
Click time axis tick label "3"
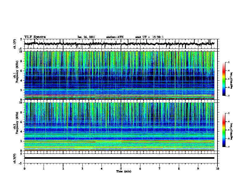point(82,169)
